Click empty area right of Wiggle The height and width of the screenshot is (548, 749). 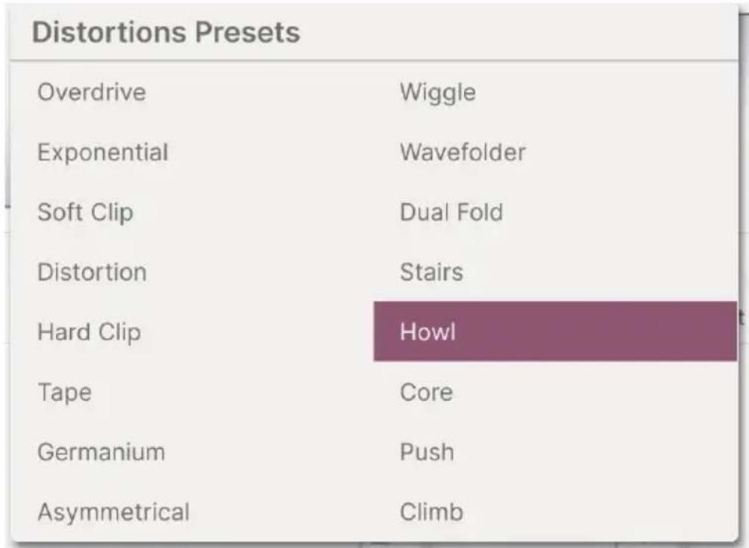pos(607,92)
